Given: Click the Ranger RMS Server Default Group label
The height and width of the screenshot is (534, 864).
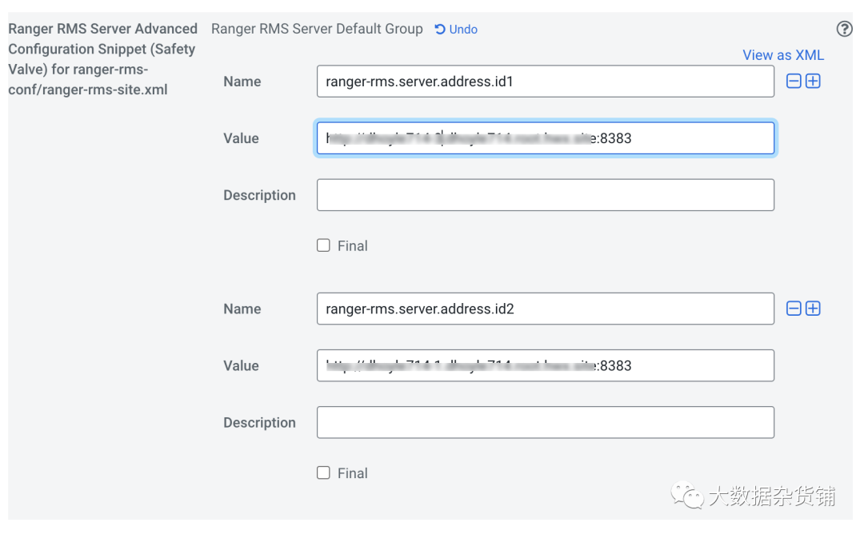Looking at the screenshot, I should click(x=317, y=29).
